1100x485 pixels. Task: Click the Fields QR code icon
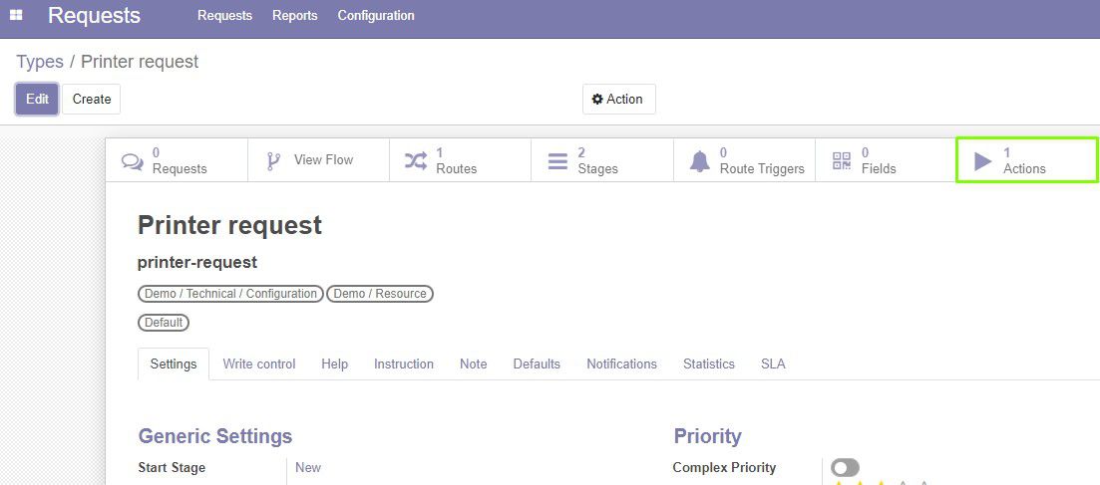841,161
